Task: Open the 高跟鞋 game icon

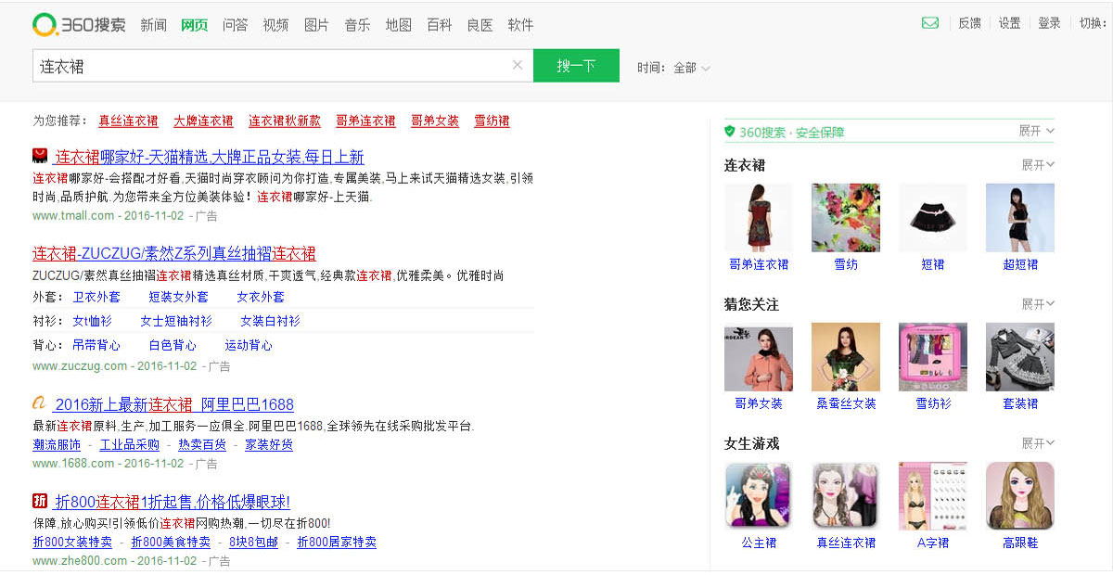Action: (1020, 496)
